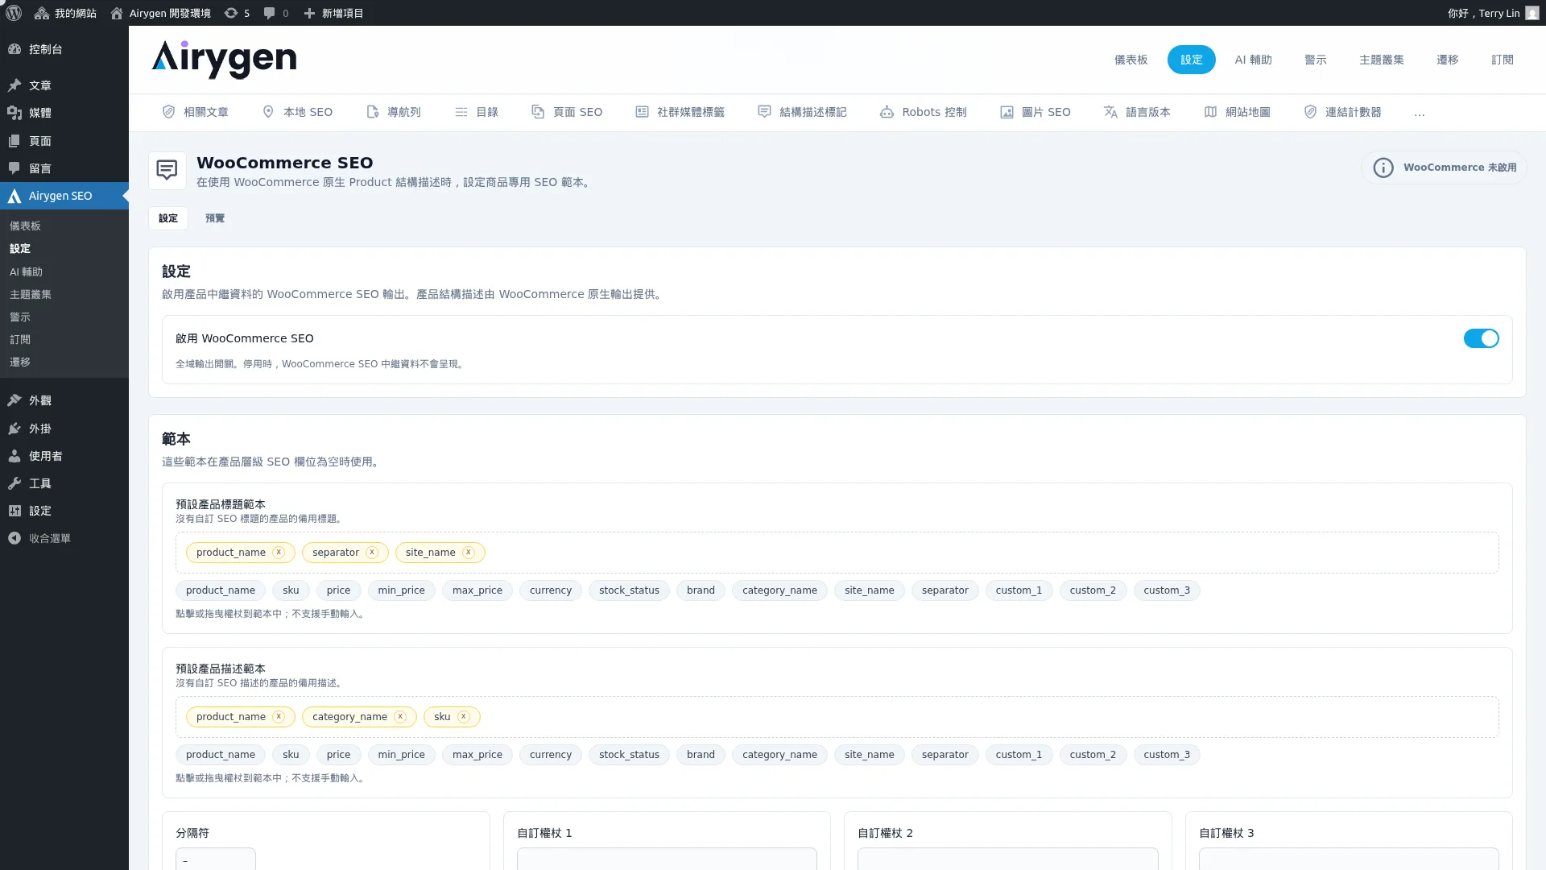This screenshot has width=1546, height=870.
Task: Add price token below title template
Action: 338,590
